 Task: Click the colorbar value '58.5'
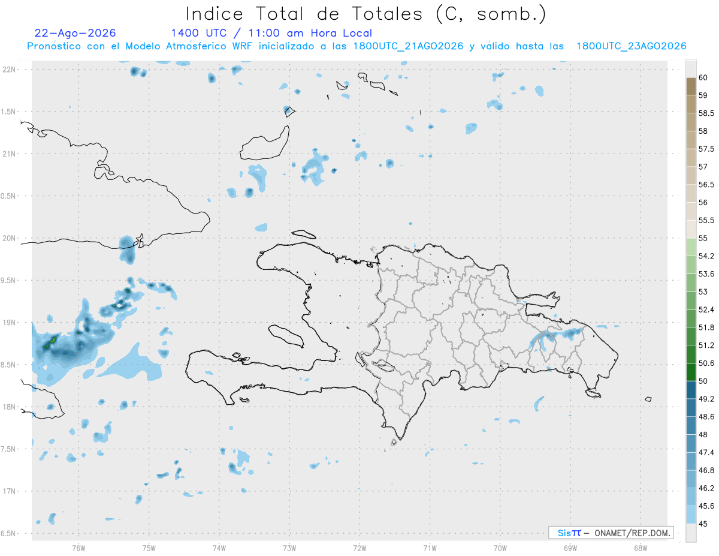pyautogui.click(x=706, y=113)
